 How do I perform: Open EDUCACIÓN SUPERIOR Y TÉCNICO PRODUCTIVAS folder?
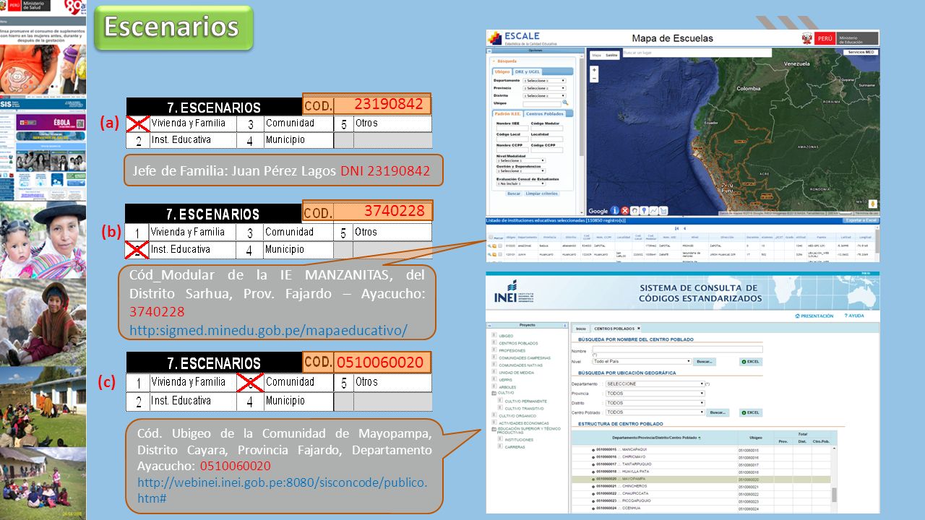tap(528, 430)
